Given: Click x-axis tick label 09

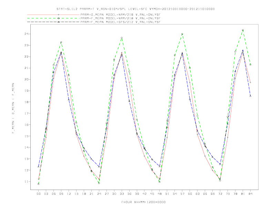Looking at the screenshot, I should coord(61,194).
